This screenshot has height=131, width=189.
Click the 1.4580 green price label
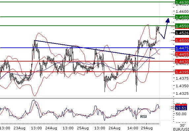point(182,17)
